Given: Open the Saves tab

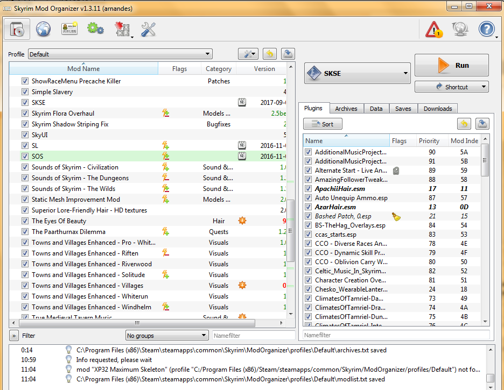Looking at the screenshot, I should pyautogui.click(x=403, y=109).
